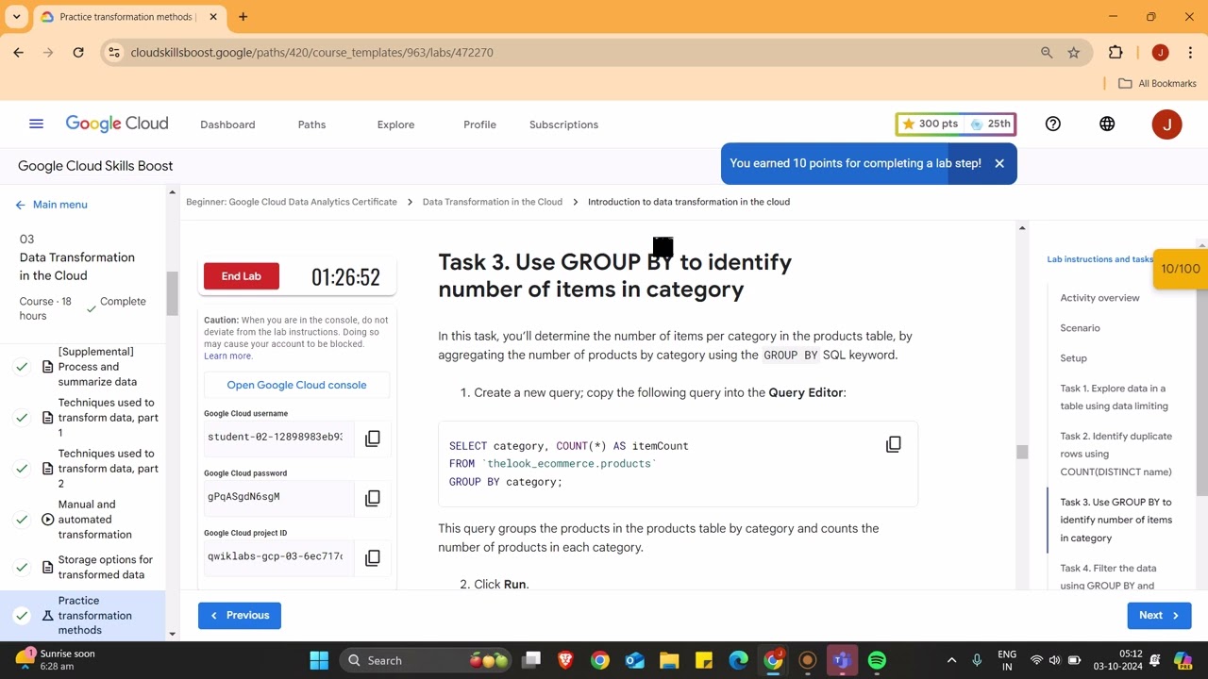Open File Explorer from the taskbar
The width and height of the screenshot is (1208, 679).
669,660
